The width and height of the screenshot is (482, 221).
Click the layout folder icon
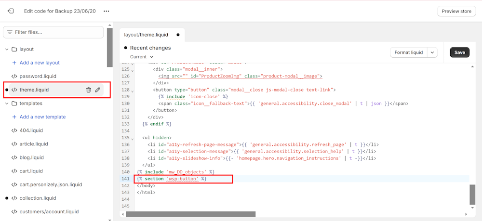14,49
